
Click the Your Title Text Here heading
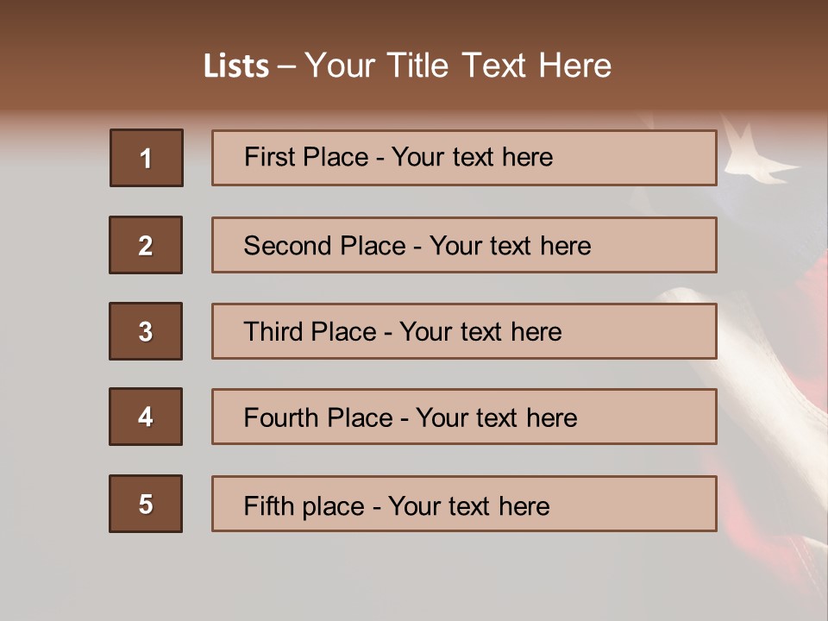[458, 66]
